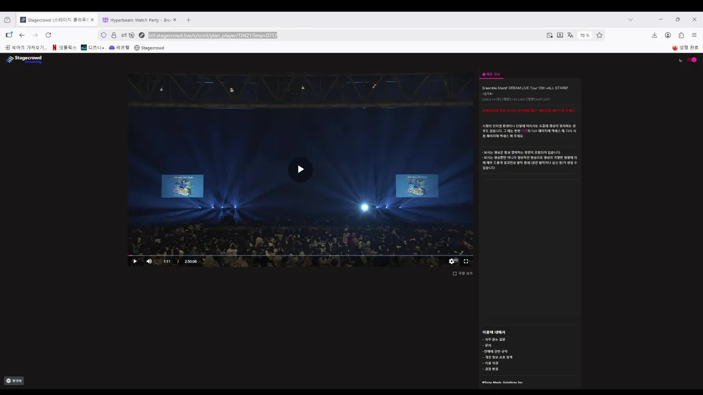This screenshot has height=395, width=703.
Task: Click the round link icon before the URL
Action: tap(142, 35)
